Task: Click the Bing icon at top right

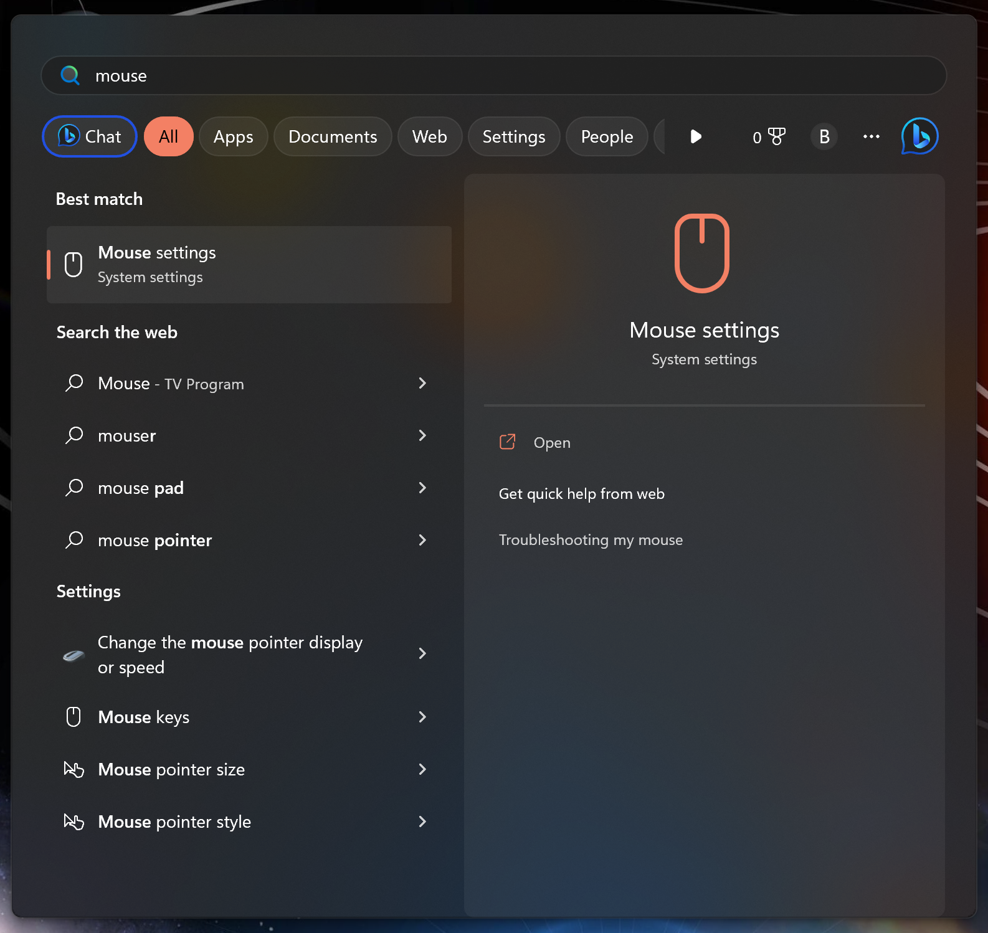Action: (x=919, y=136)
